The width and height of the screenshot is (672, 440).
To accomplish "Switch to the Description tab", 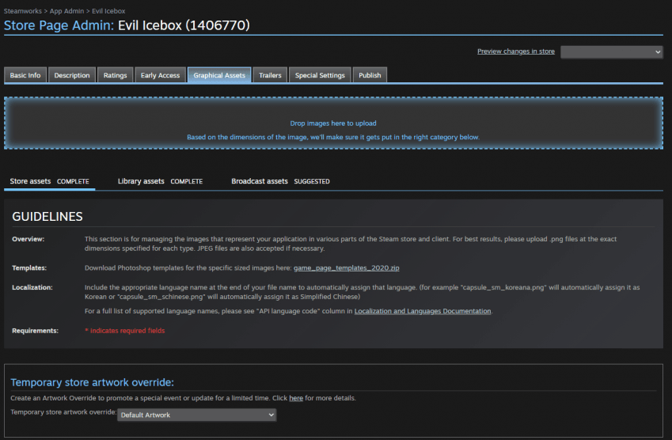I will pos(72,75).
